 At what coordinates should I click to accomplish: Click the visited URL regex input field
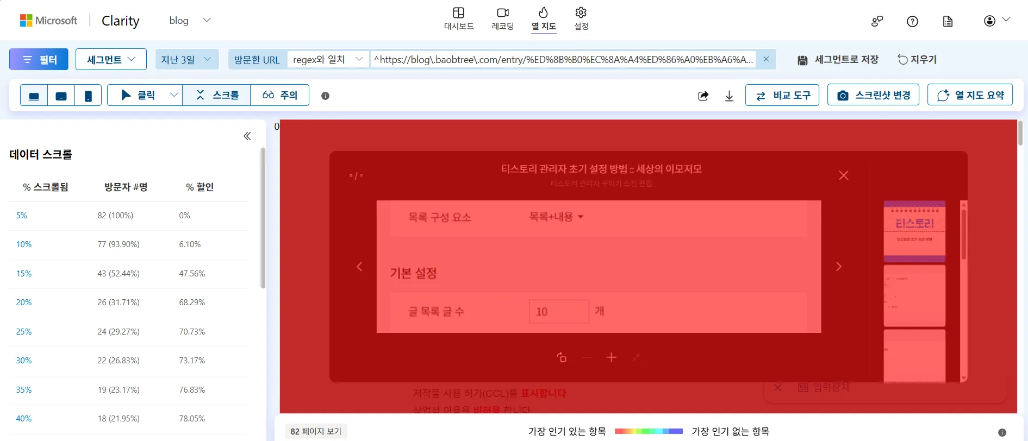563,59
